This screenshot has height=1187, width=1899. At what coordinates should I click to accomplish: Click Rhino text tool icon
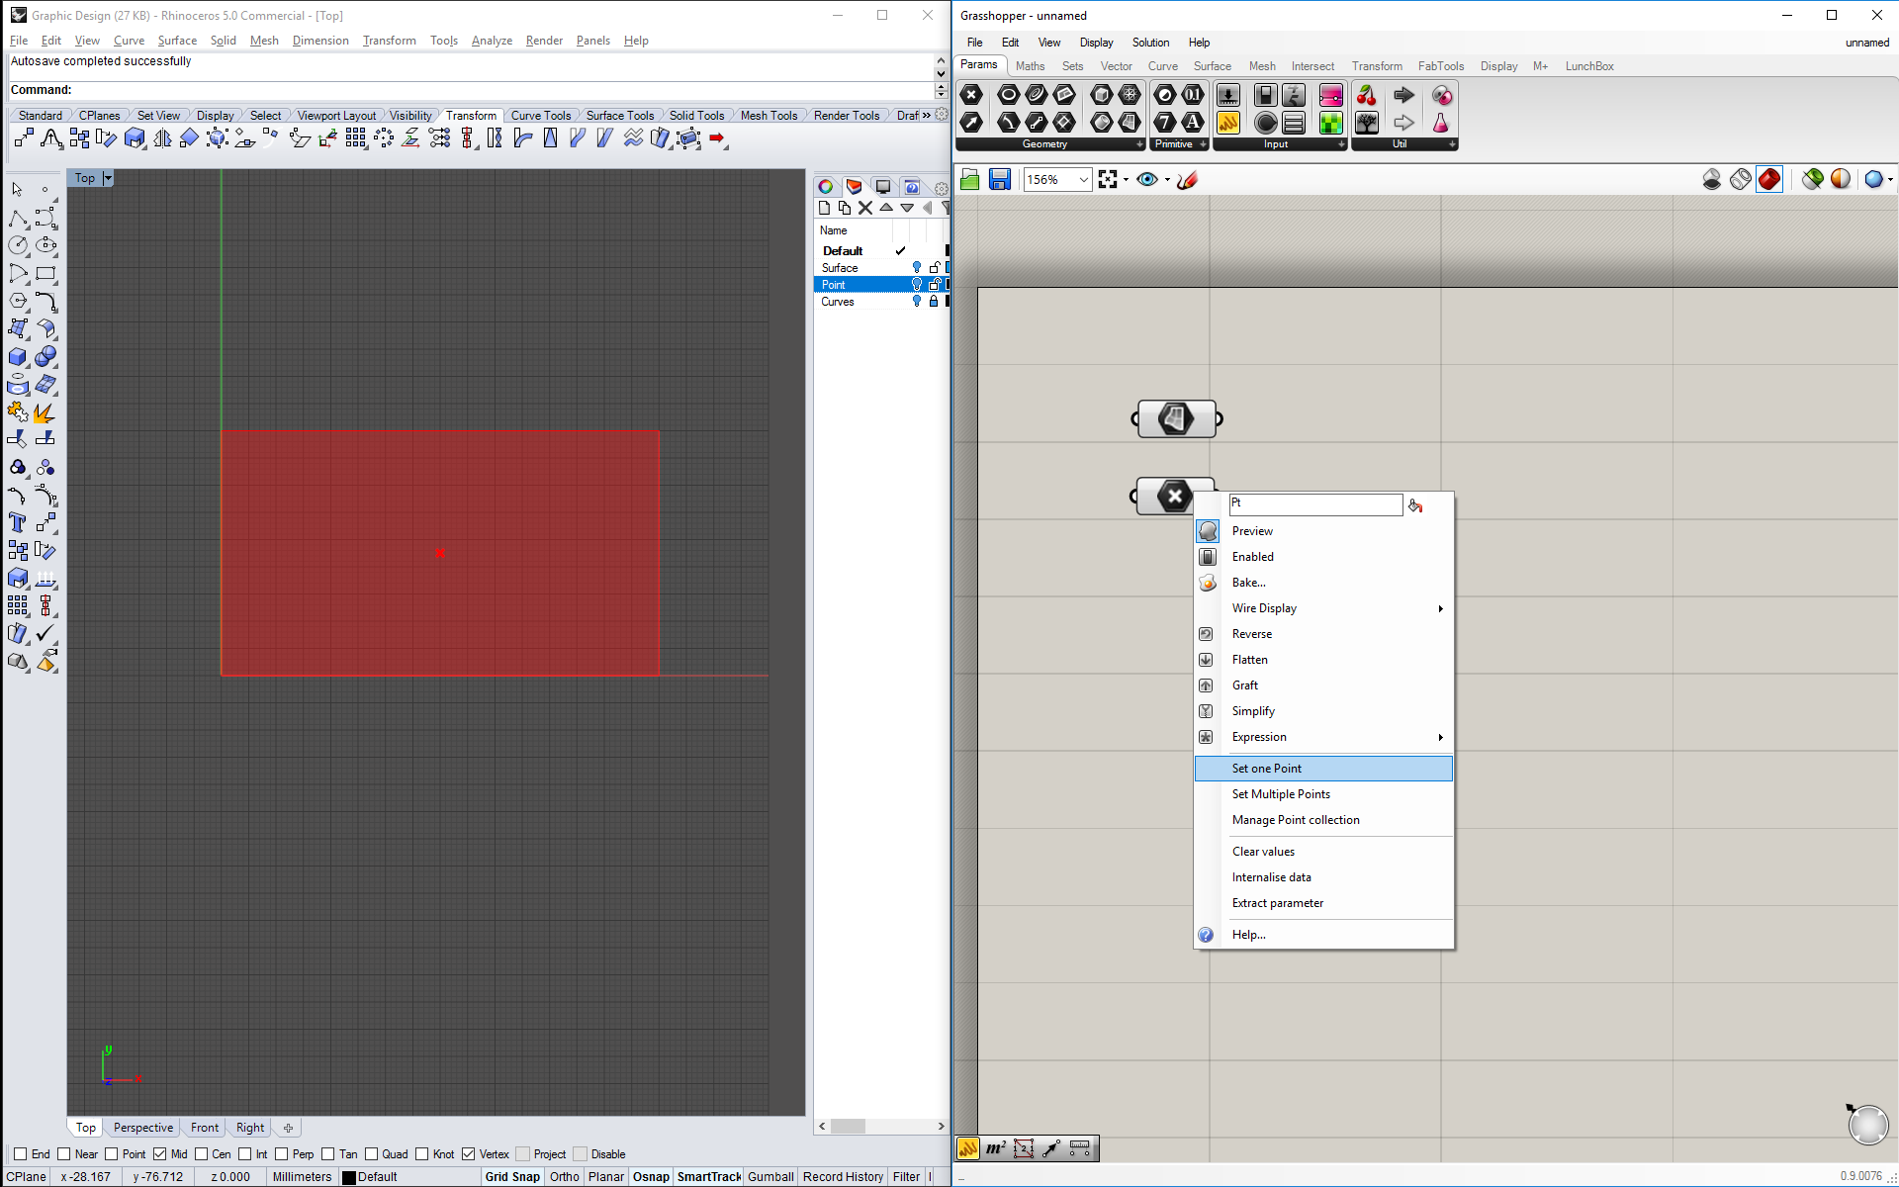coord(18,522)
